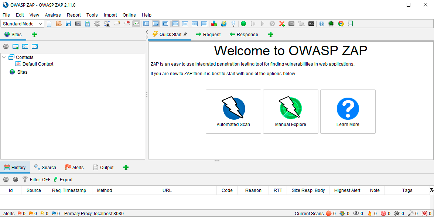
Task: Open the Analyse menu
Action: click(53, 15)
